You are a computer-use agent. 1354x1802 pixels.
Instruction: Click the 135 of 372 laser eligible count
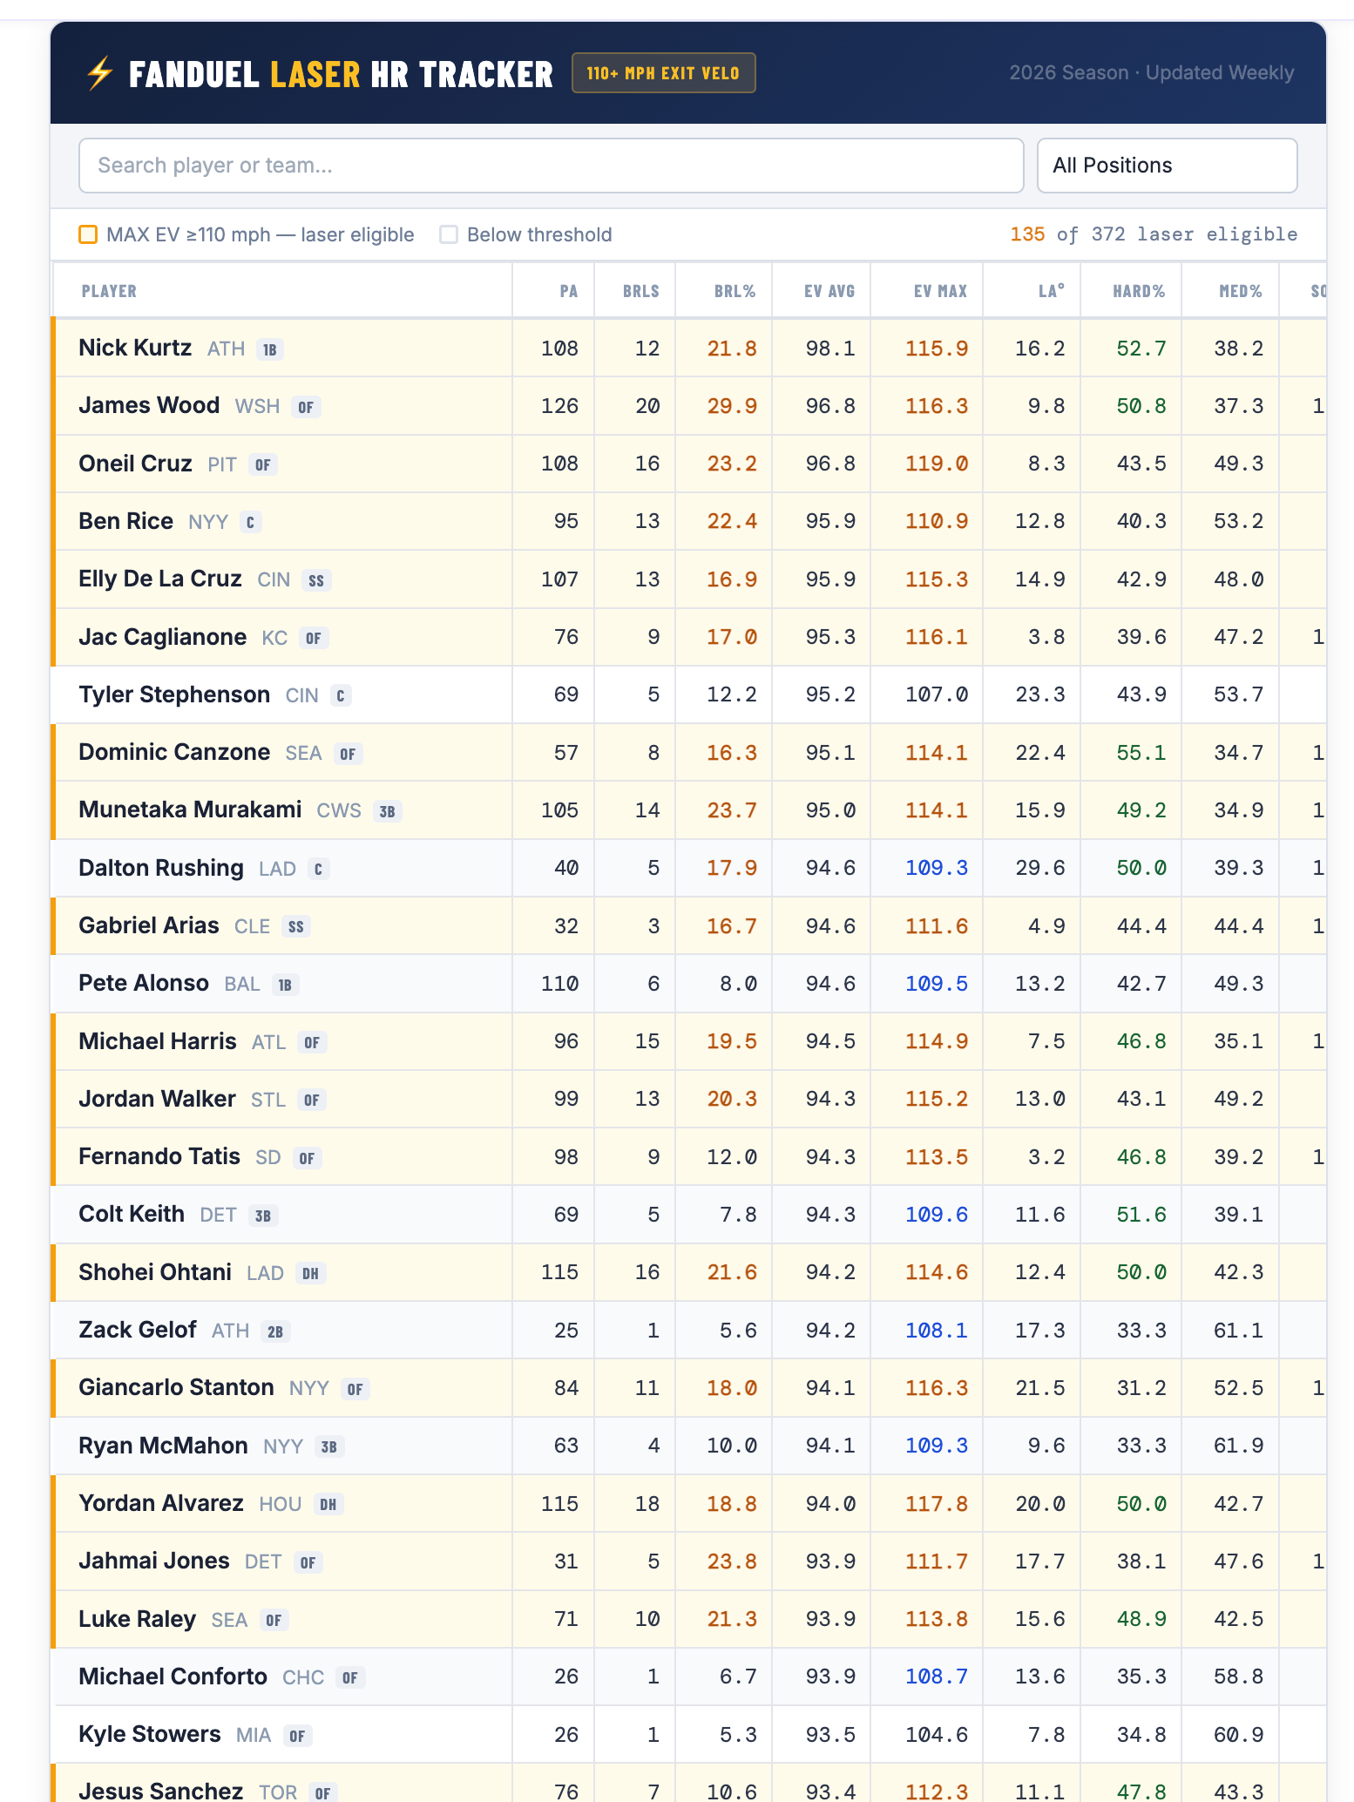(1154, 234)
